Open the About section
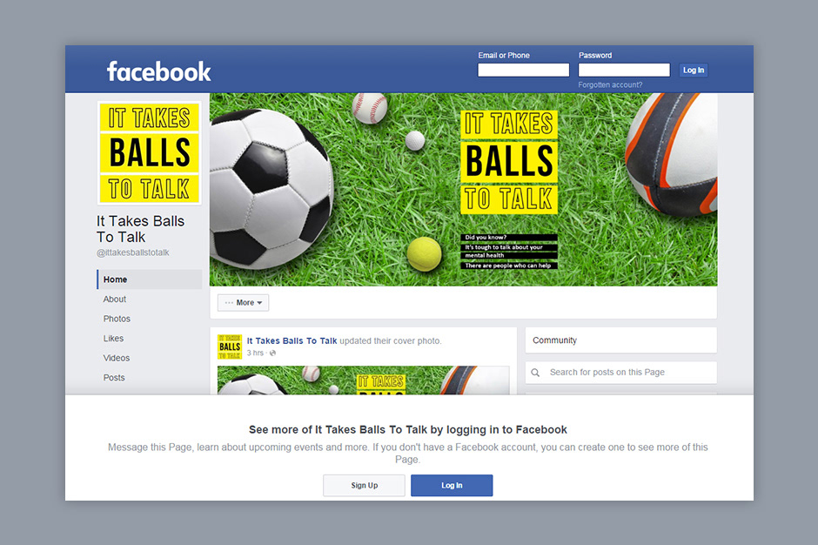 coord(115,299)
